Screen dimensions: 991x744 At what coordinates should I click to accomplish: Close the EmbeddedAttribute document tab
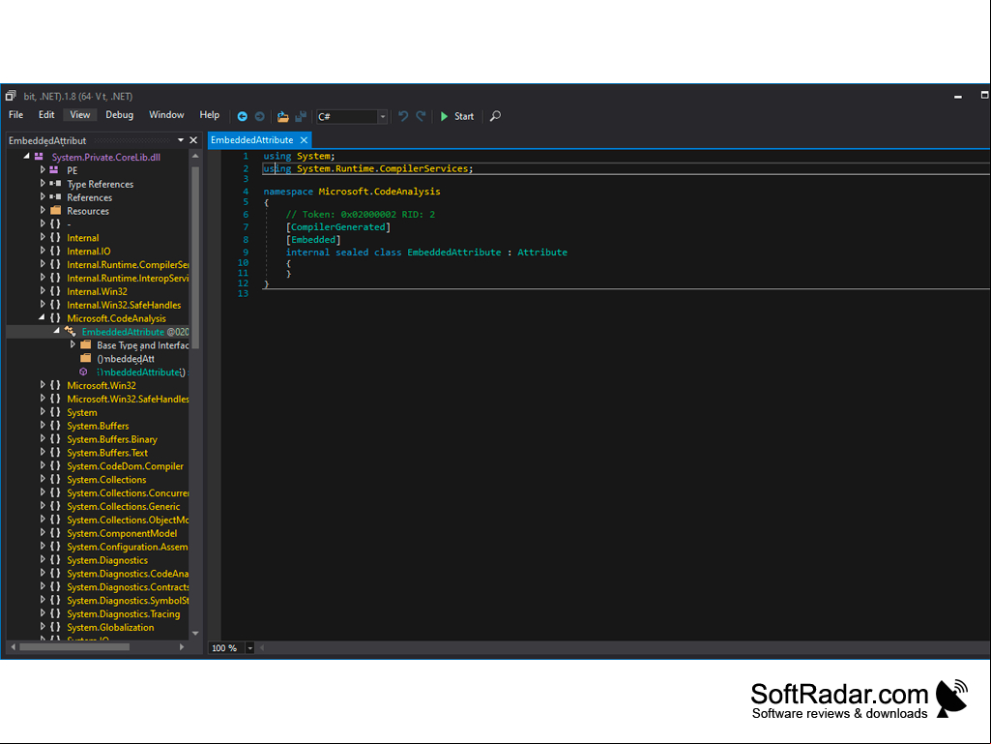304,140
